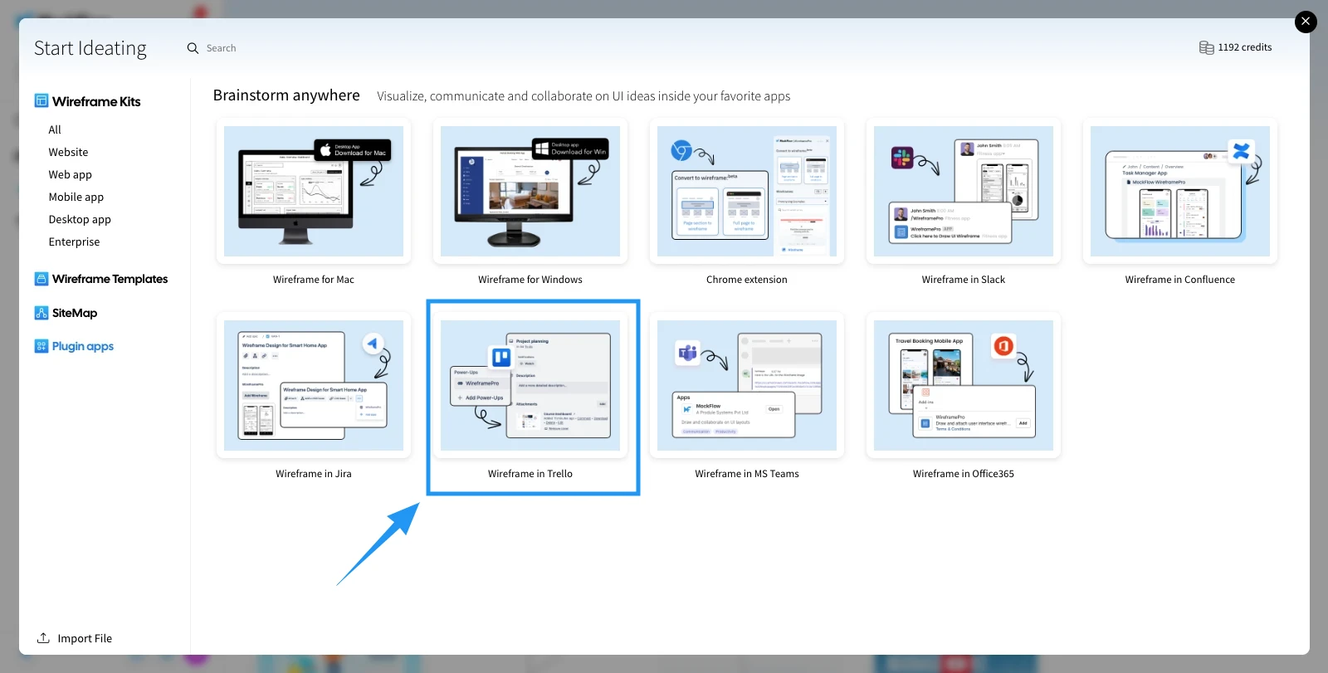Click the Wireframe in Office365 label
This screenshot has width=1328, height=673.
tap(964, 474)
